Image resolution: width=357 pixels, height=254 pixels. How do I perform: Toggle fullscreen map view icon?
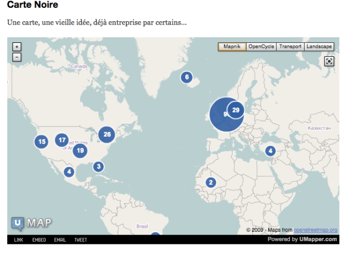point(329,61)
